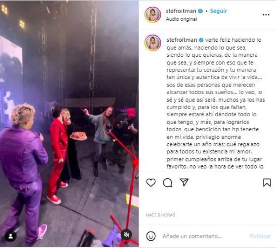Image resolution: width=277 pixels, height=248 pixels.
Task: Click the verified badge in the caption
Action: [201, 40]
